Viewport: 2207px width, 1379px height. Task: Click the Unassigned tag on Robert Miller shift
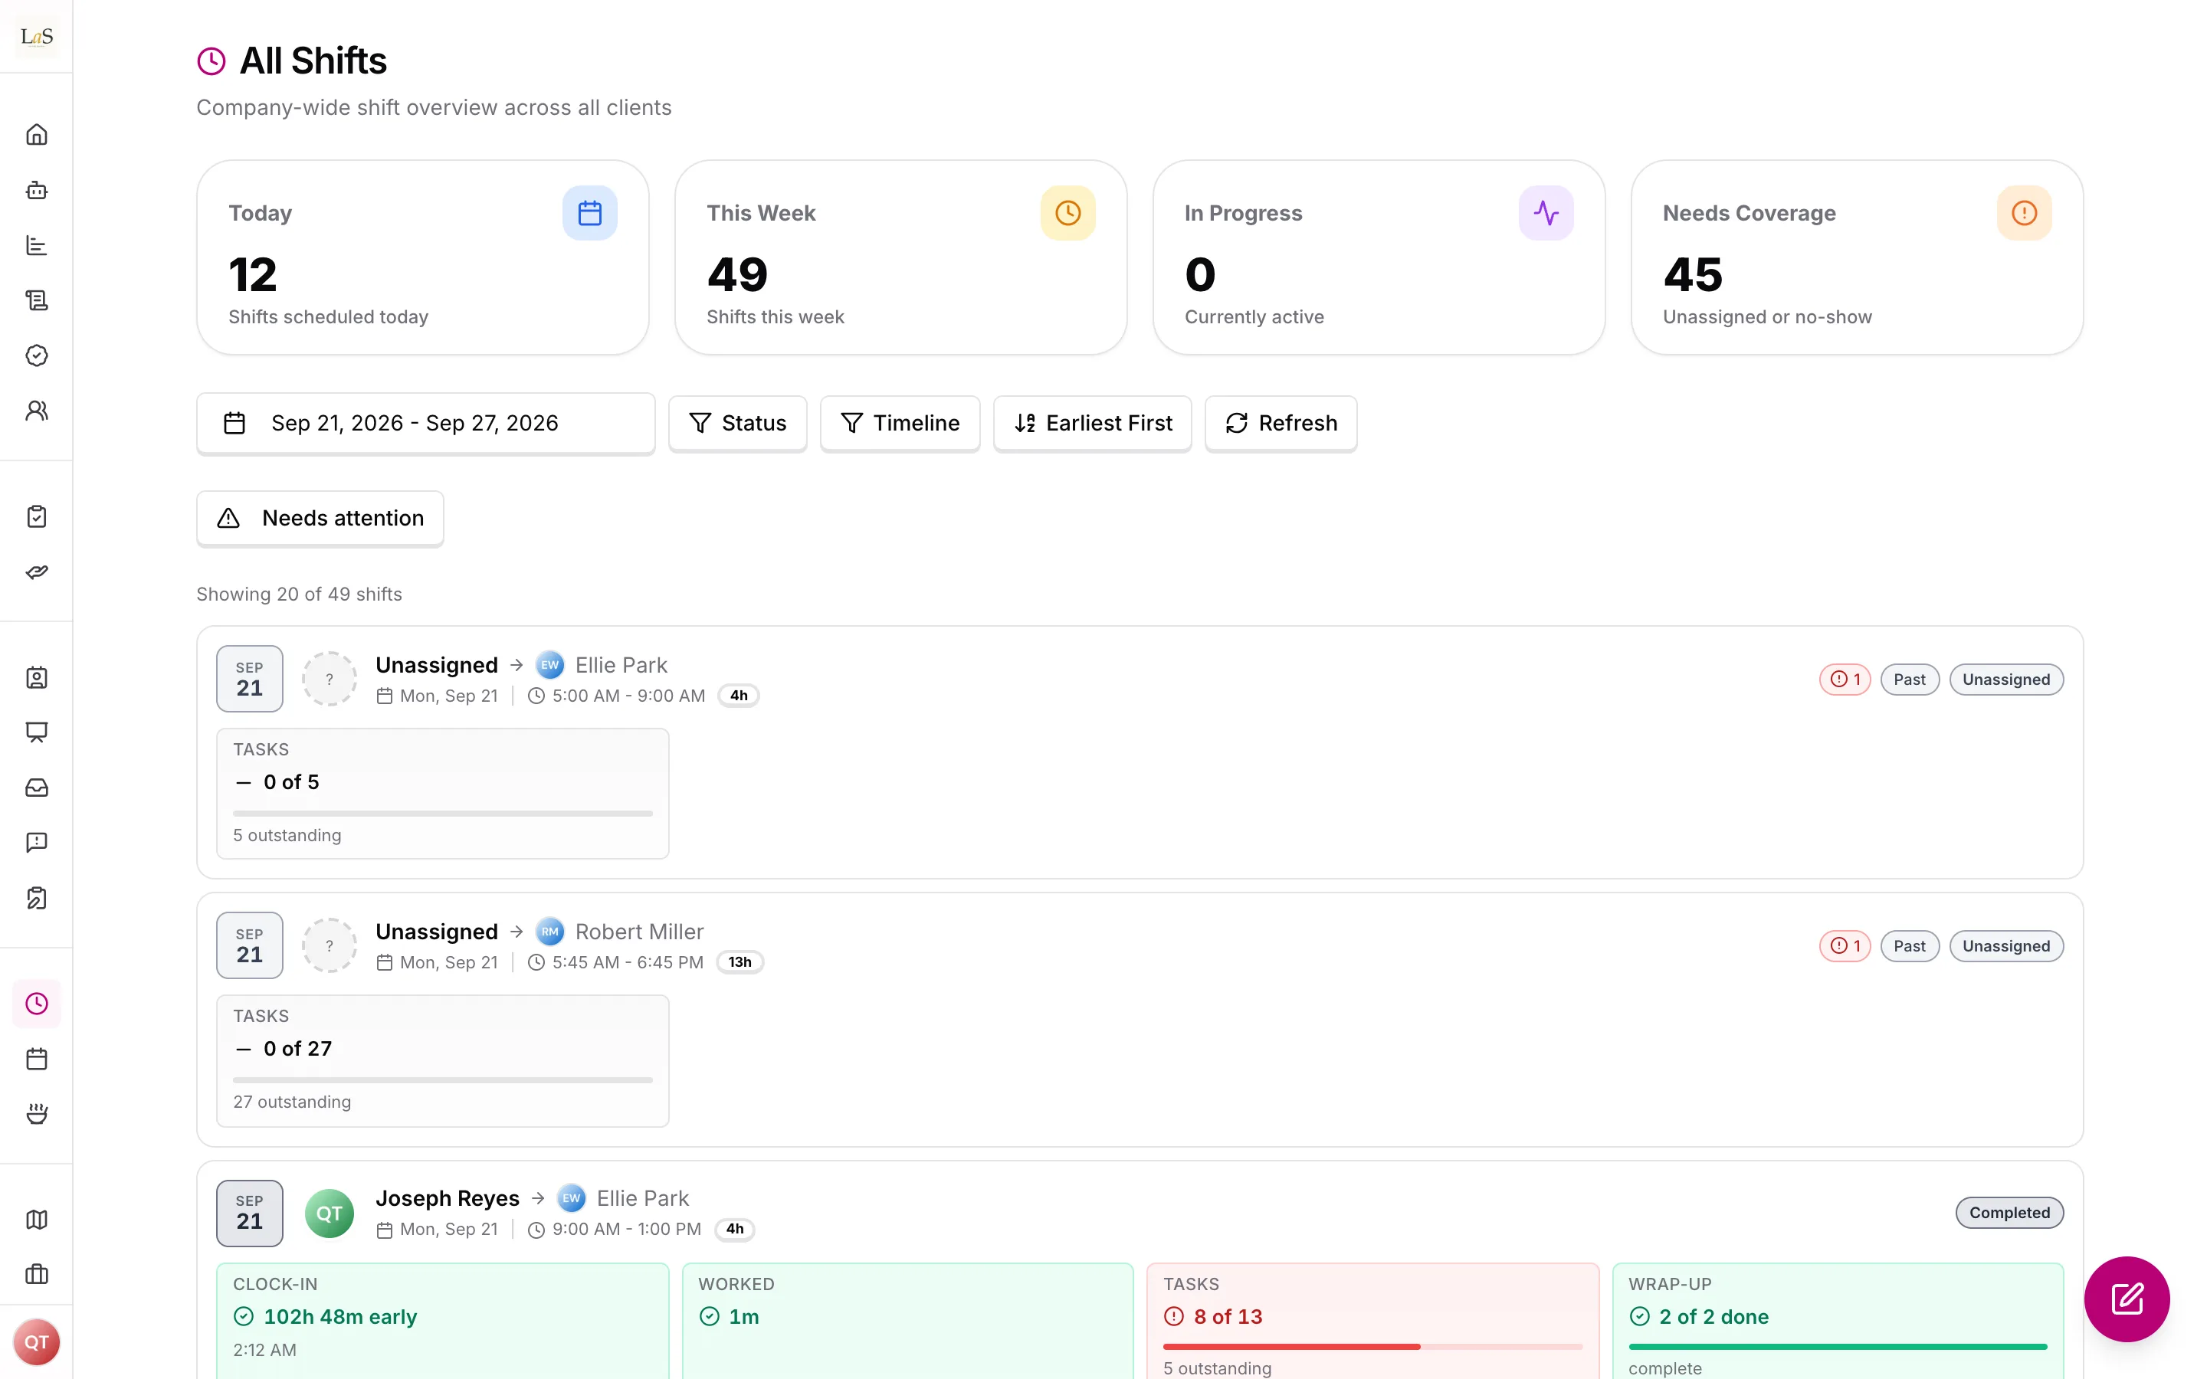tap(2006, 946)
